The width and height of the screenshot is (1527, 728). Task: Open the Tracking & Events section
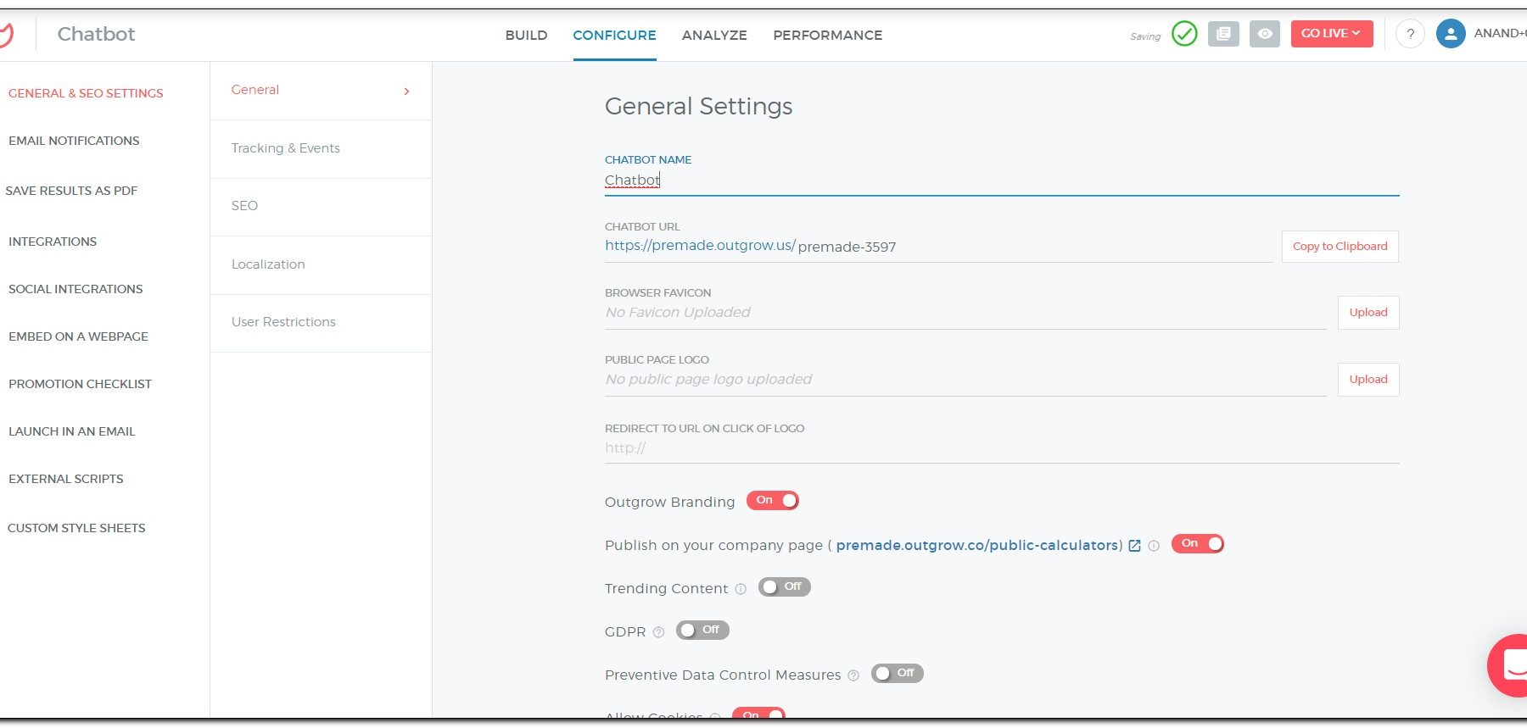[x=286, y=148]
